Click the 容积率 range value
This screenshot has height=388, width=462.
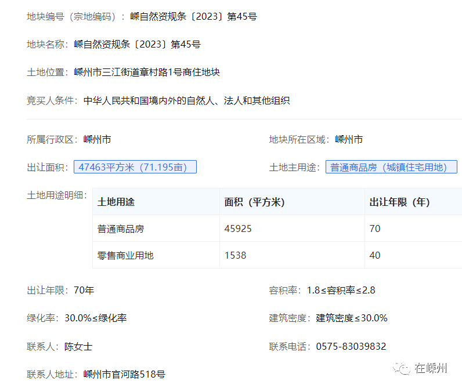[341, 290]
